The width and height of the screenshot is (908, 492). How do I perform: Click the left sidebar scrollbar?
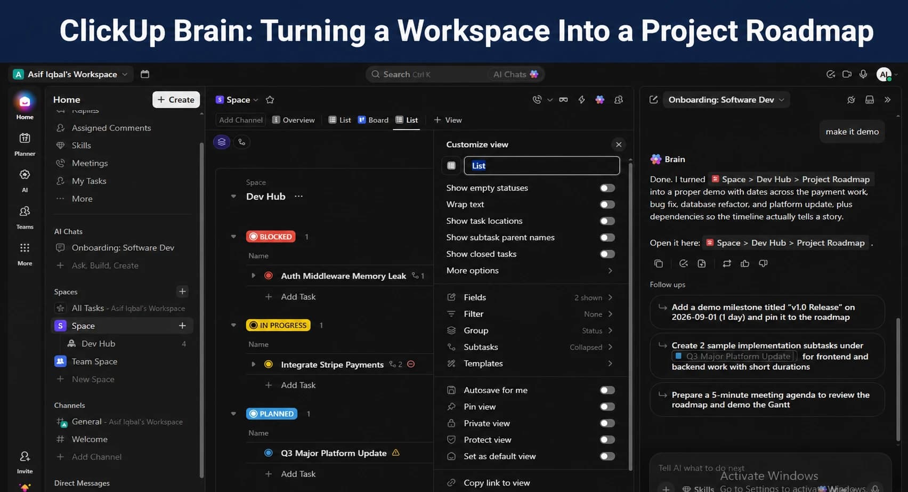(x=201, y=309)
